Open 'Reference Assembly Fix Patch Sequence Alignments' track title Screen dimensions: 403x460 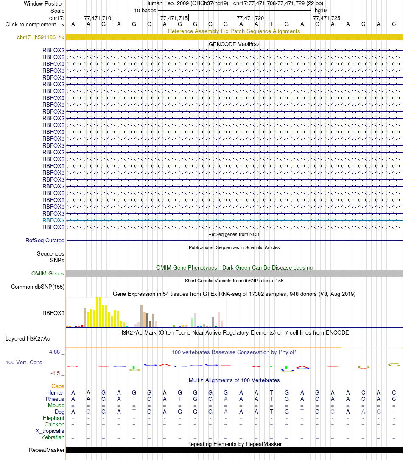pos(234,31)
